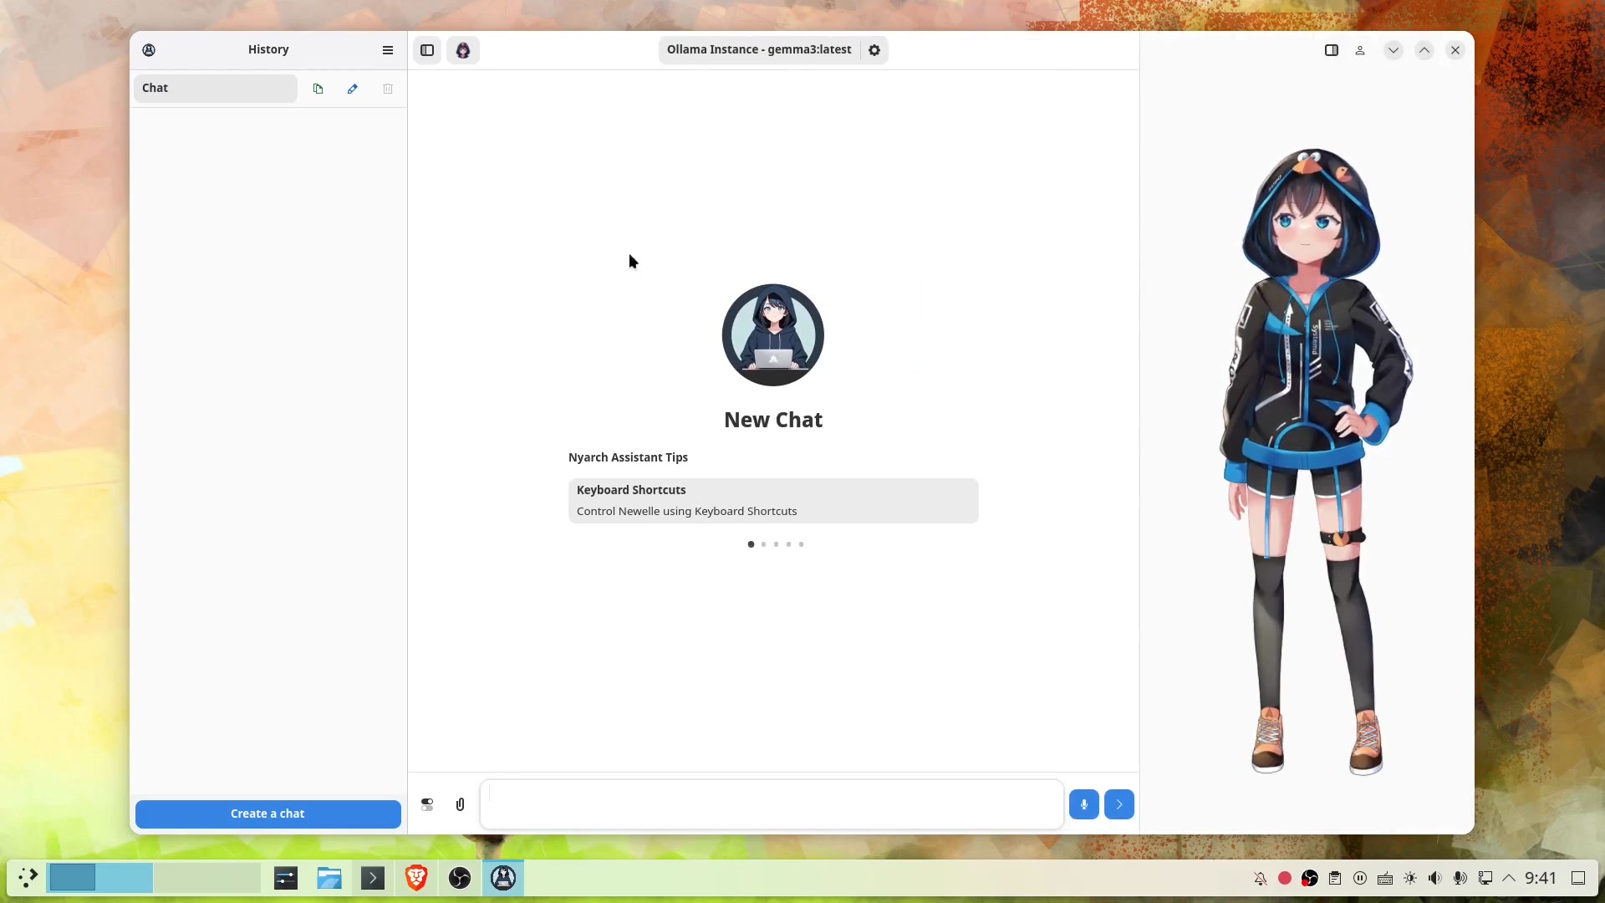Expand hidden system tray icons arrow

click(x=1509, y=878)
